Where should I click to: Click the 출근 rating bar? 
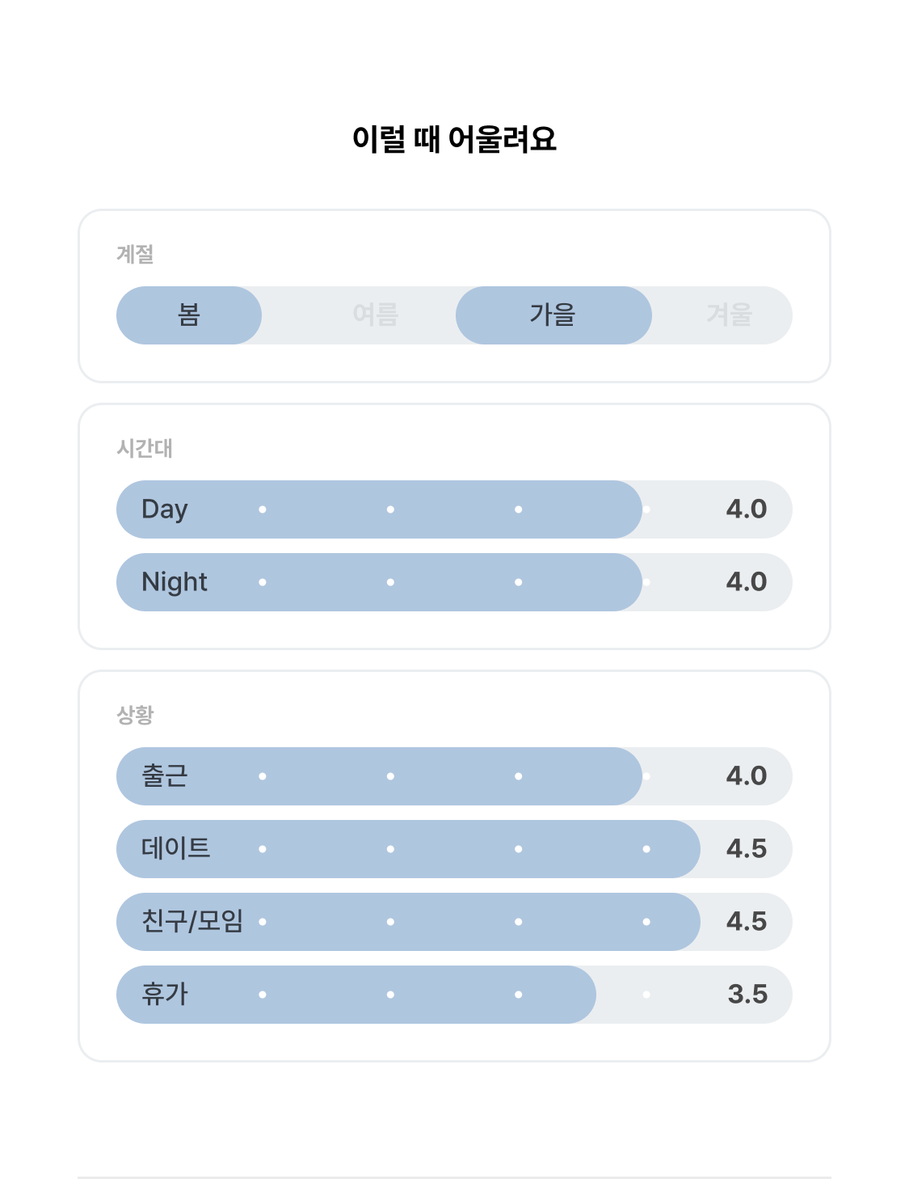[x=454, y=776]
